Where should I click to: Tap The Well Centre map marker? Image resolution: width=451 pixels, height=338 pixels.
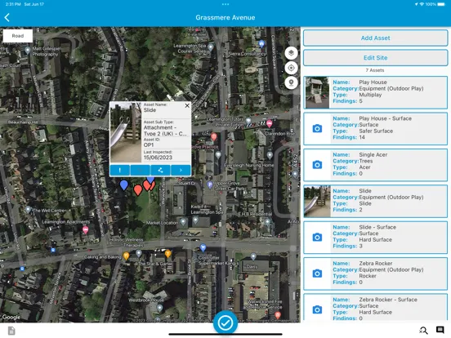(x=28, y=210)
